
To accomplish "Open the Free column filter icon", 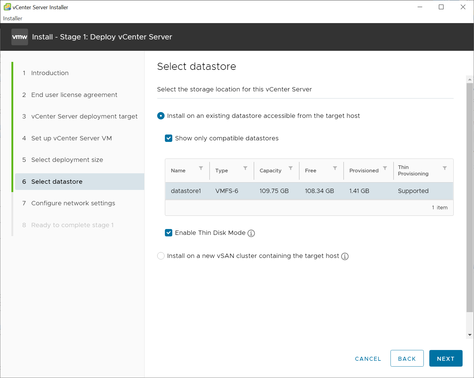I will [335, 168].
